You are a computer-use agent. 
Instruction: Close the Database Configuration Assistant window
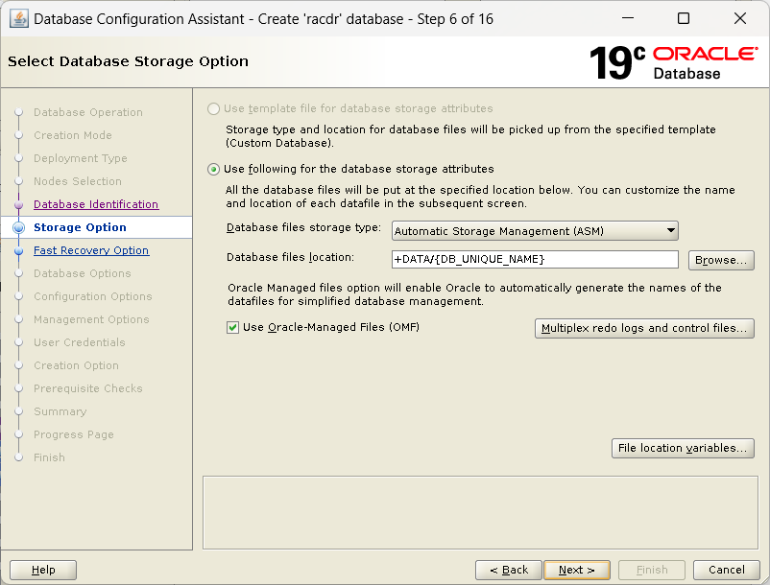740,18
